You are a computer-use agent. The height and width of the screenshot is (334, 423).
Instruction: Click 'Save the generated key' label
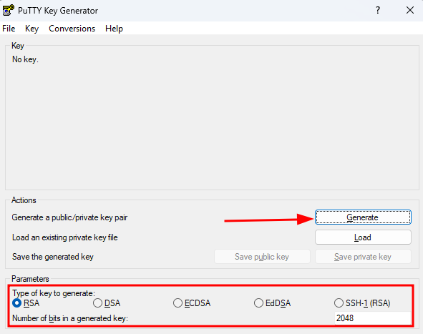point(53,257)
